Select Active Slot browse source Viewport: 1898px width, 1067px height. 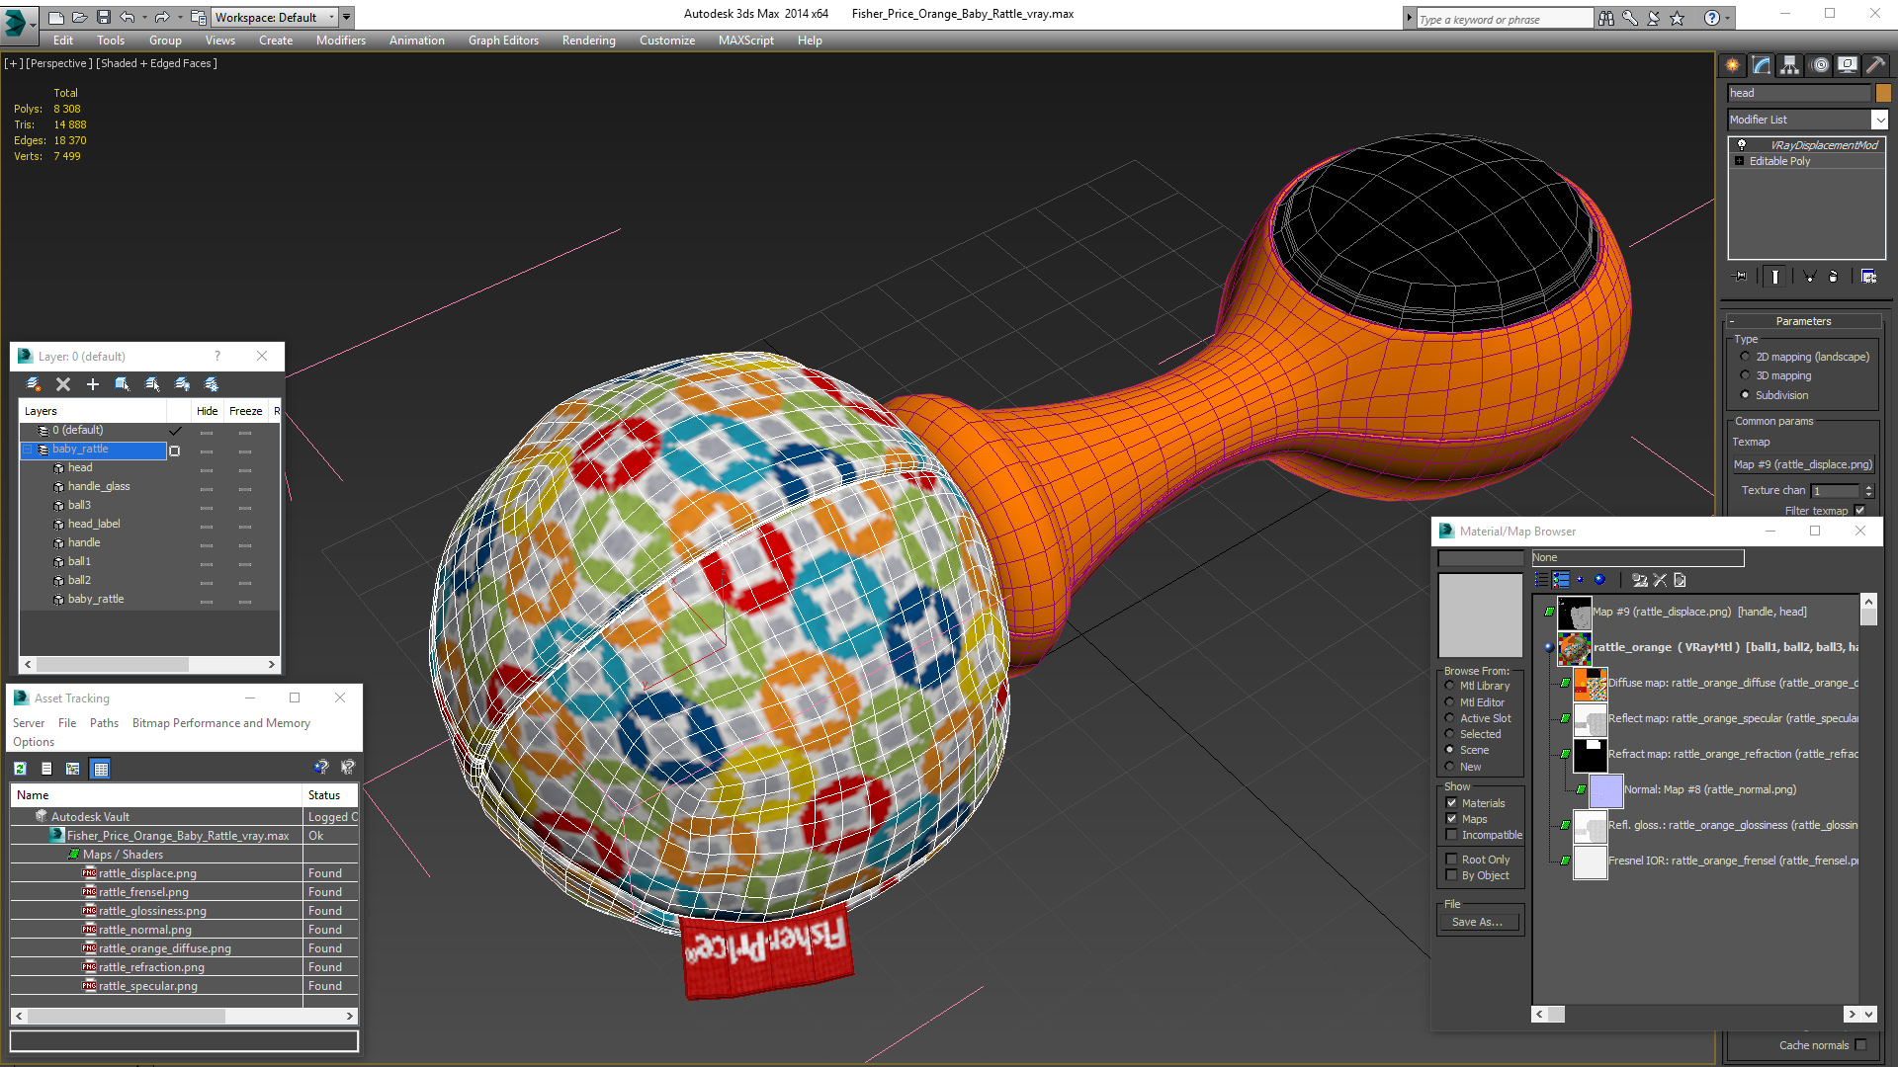tap(1450, 718)
